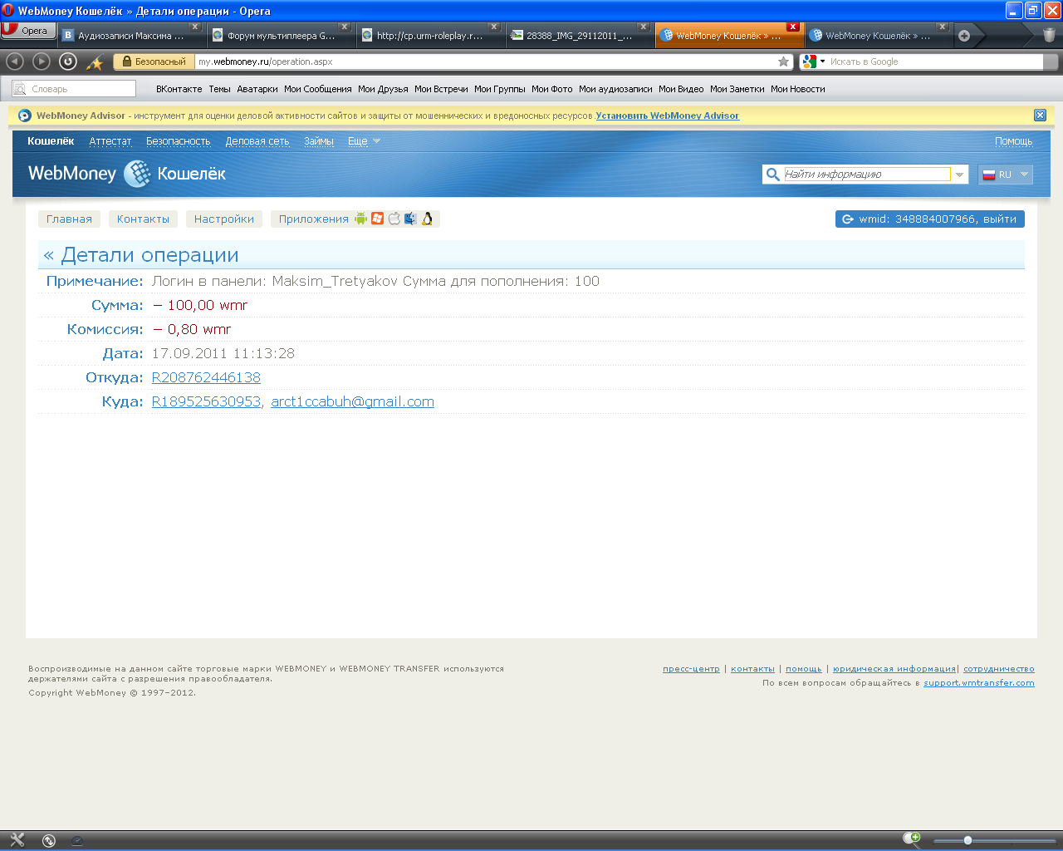Screen dimensions: 1063x851
Task: Open Помощь help link
Action: tap(1013, 141)
